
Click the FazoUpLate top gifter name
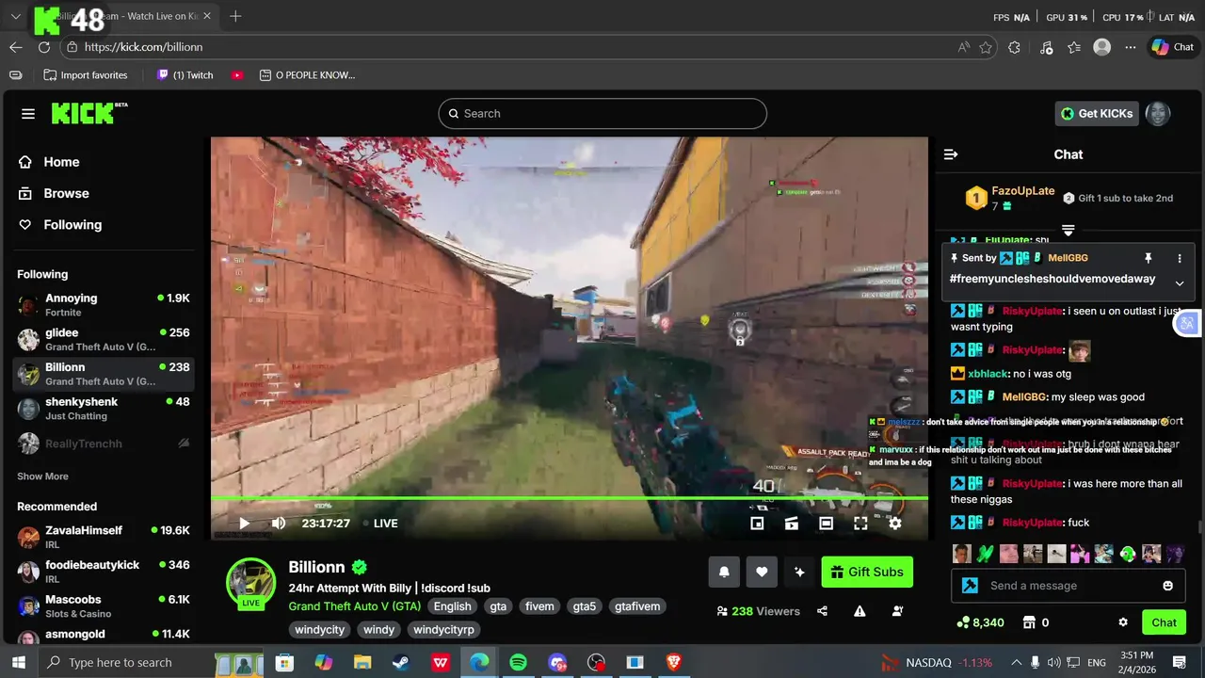[1023, 191]
